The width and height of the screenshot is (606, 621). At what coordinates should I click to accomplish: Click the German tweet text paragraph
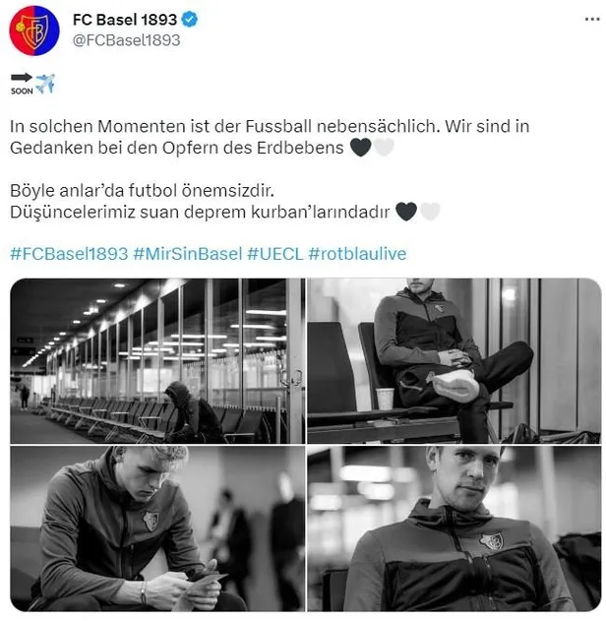pyautogui.click(x=270, y=137)
